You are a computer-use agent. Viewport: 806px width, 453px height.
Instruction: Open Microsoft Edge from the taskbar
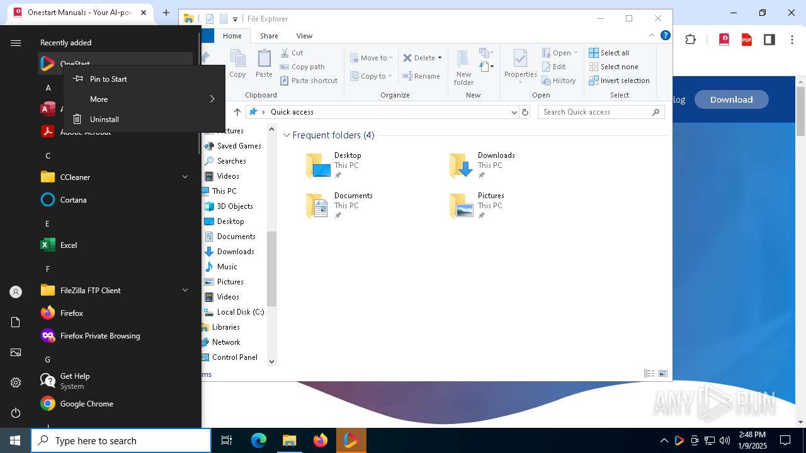point(259,440)
